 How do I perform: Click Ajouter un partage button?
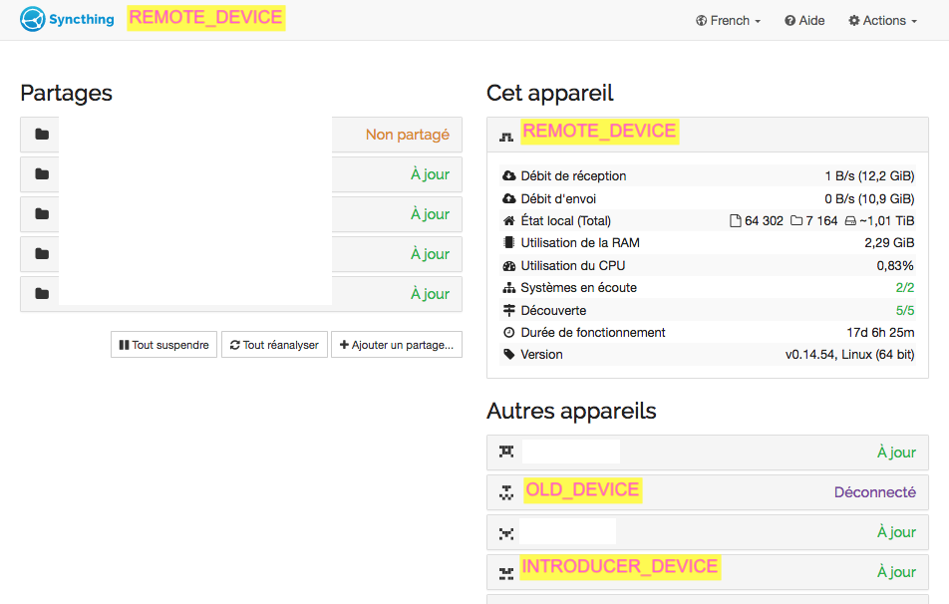(397, 345)
